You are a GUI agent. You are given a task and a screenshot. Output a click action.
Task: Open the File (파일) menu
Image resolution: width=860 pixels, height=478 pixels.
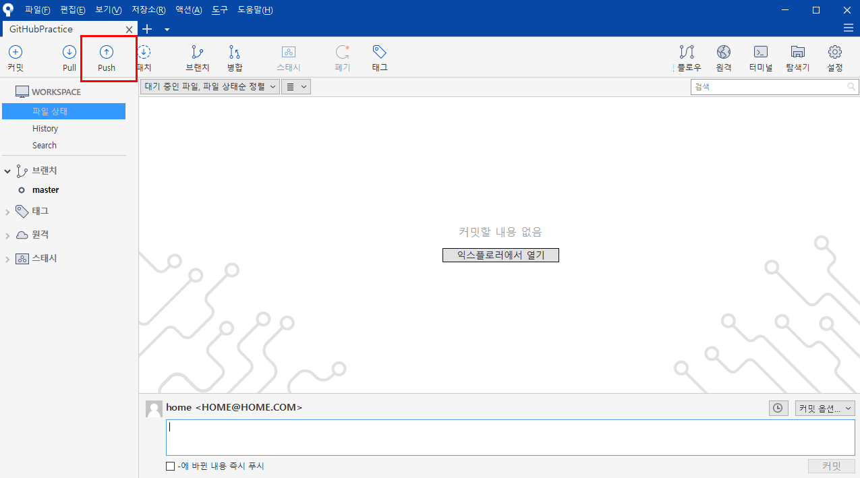coord(38,9)
